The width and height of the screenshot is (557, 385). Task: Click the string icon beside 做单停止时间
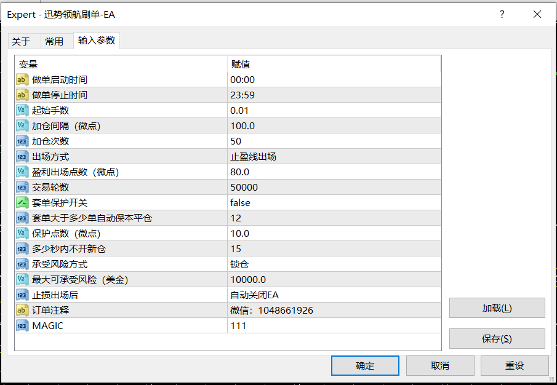pos(22,95)
